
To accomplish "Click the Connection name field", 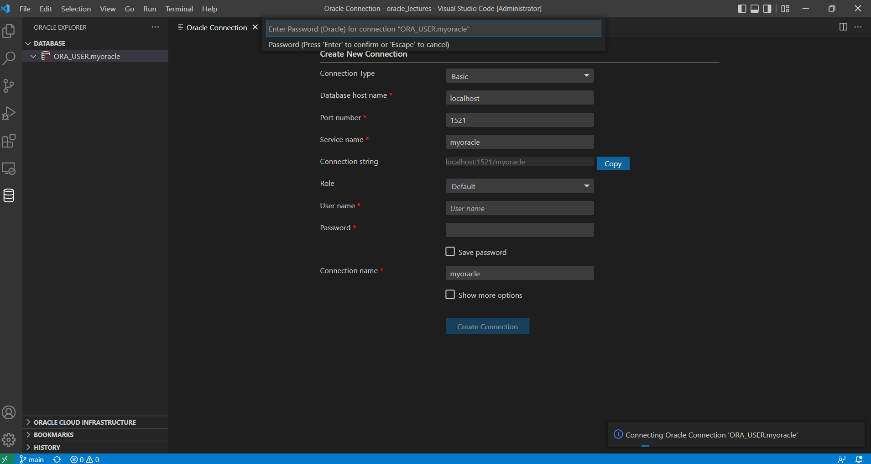I will [x=520, y=273].
